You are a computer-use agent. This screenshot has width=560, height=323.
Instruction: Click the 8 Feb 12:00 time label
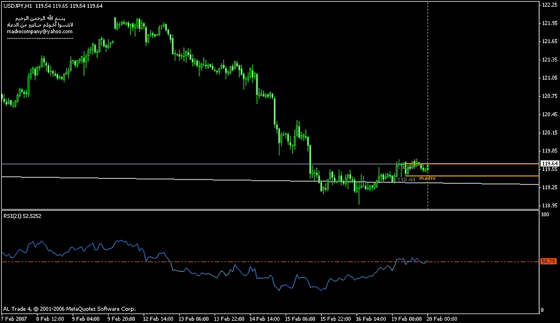tap(50, 319)
